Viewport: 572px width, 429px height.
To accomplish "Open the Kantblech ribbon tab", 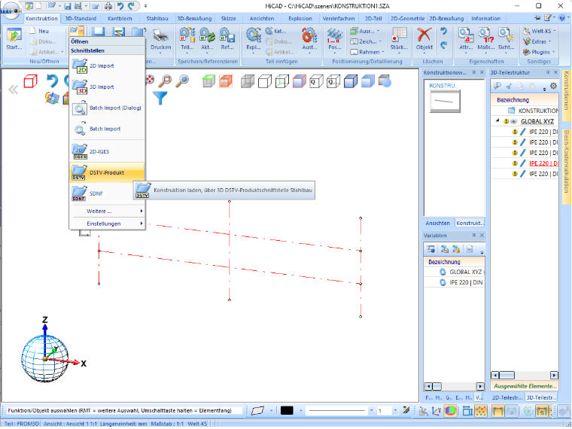I will pos(120,18).
